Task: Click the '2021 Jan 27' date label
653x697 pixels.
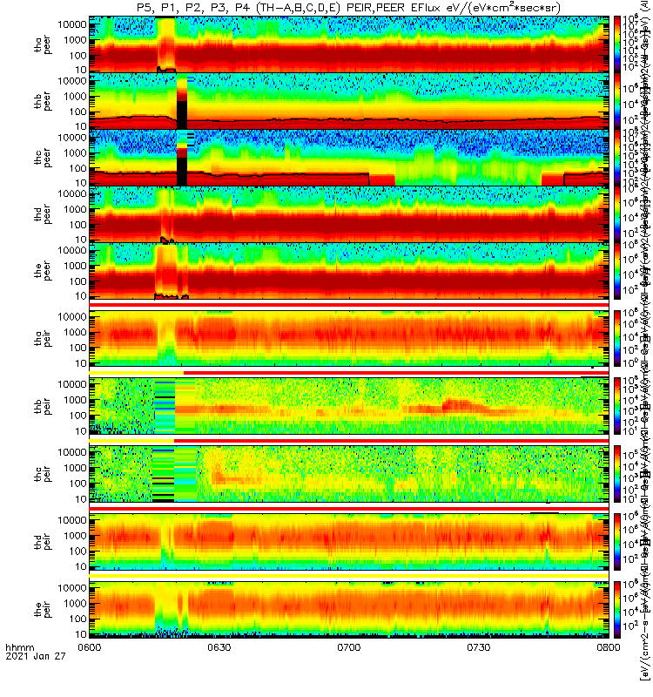Action: (36, 656)
